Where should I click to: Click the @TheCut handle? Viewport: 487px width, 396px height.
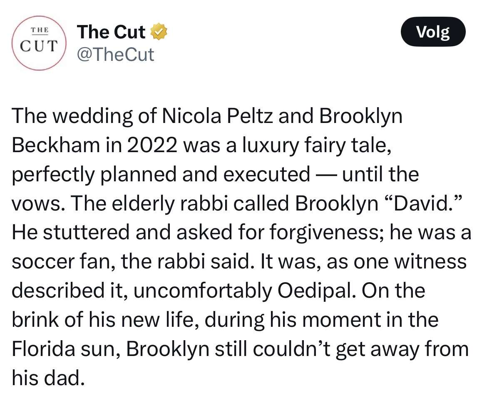[x=115, y=54]
